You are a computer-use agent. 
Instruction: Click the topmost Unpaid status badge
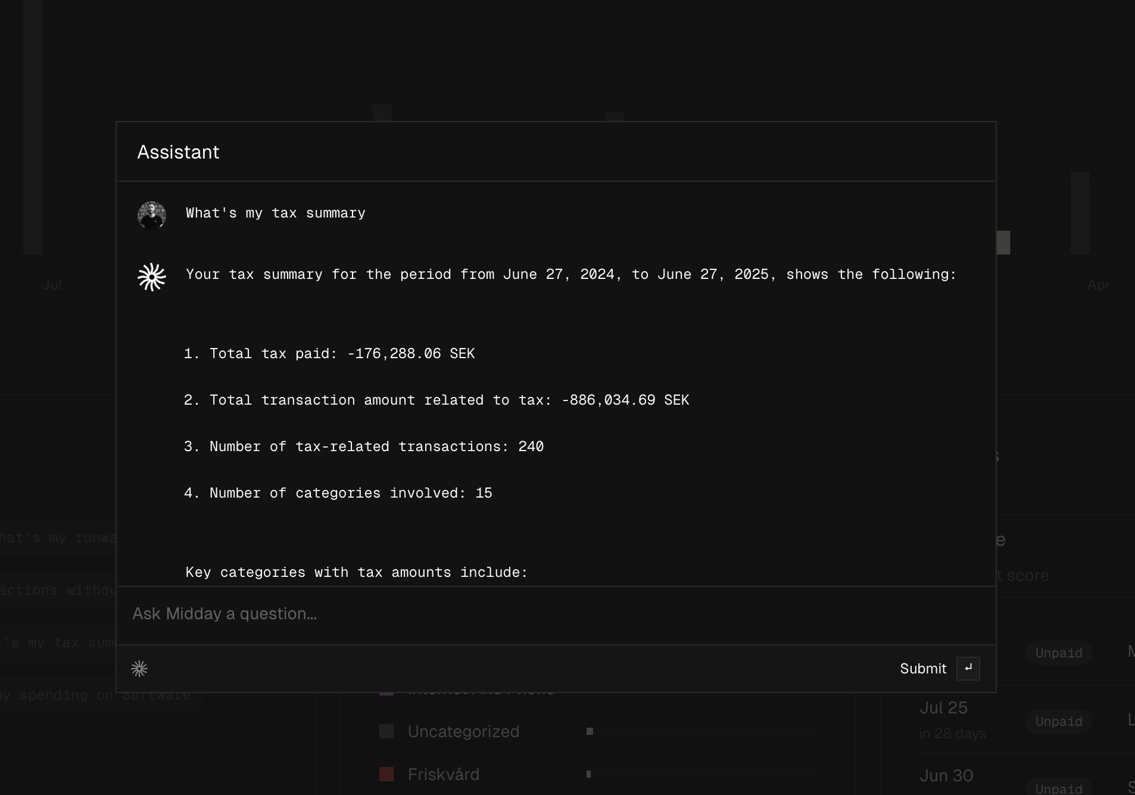click(1058, 653)
